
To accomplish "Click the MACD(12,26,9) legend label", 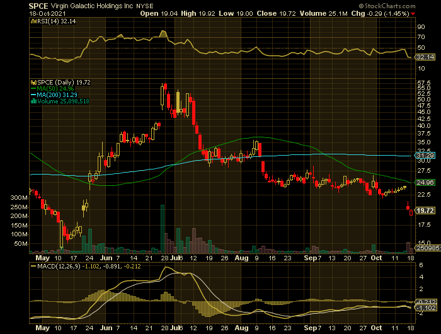I will click(59, 266).
